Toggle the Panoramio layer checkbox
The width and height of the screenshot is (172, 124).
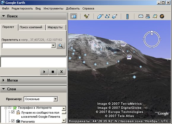click(13, 121)
